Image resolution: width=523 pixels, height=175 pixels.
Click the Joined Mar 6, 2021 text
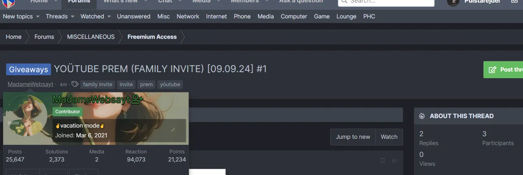(81, 135)
